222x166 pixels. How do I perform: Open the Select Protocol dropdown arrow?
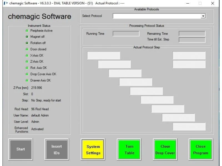point(203,16)
